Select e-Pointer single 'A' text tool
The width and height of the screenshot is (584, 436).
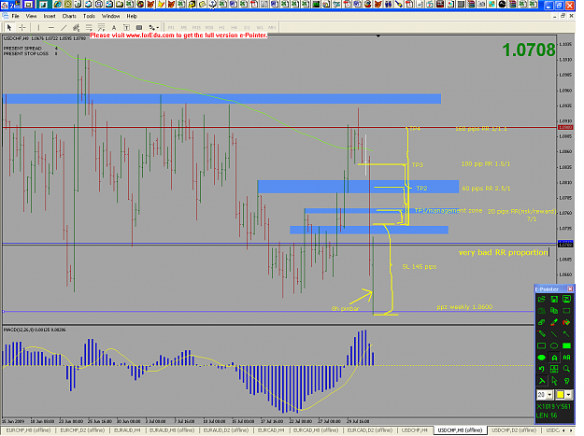[554, 358]
